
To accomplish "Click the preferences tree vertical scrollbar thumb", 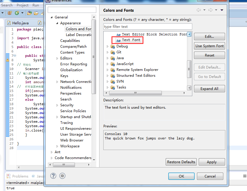I will (94, 57).
